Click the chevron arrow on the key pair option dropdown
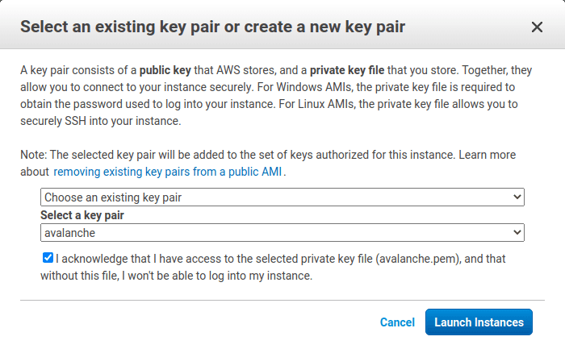 pos(517,197)
